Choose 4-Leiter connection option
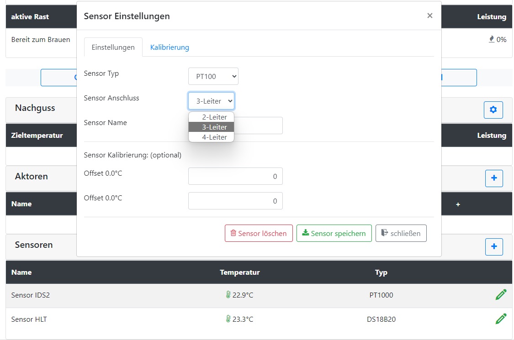Screen dimensions: 514x340 (x=212, y=137)
